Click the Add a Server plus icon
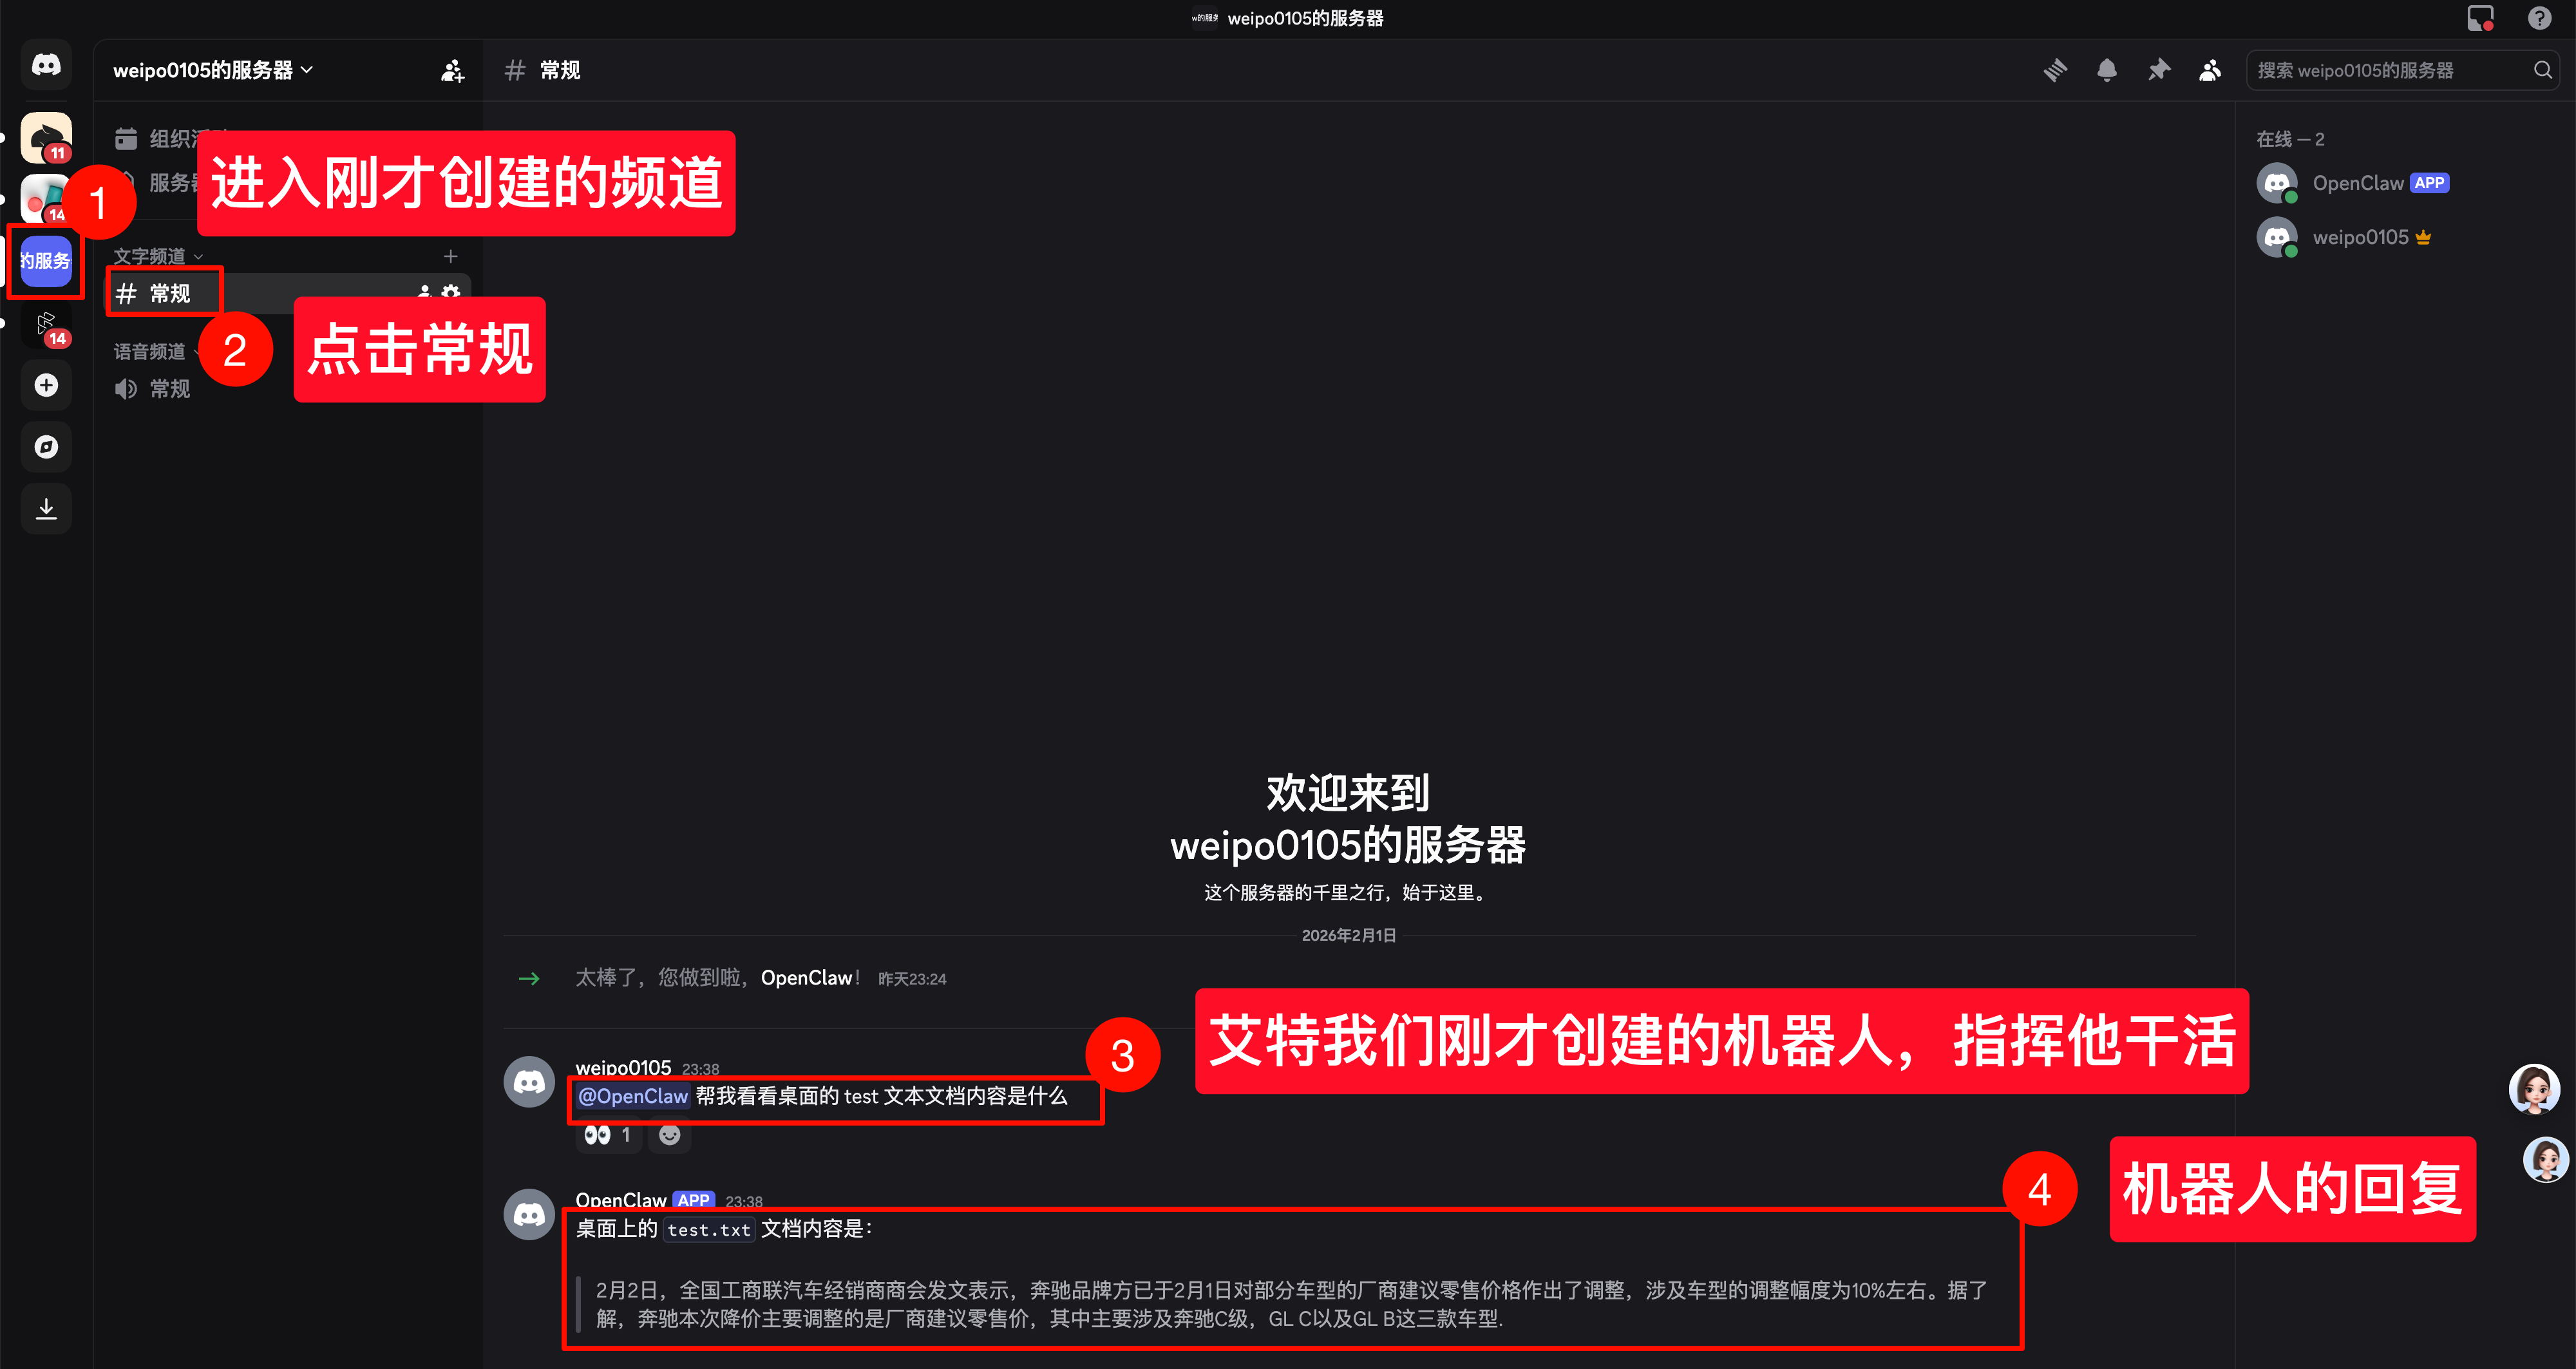The image size is (2576, 1369). (x=46, y=385)
